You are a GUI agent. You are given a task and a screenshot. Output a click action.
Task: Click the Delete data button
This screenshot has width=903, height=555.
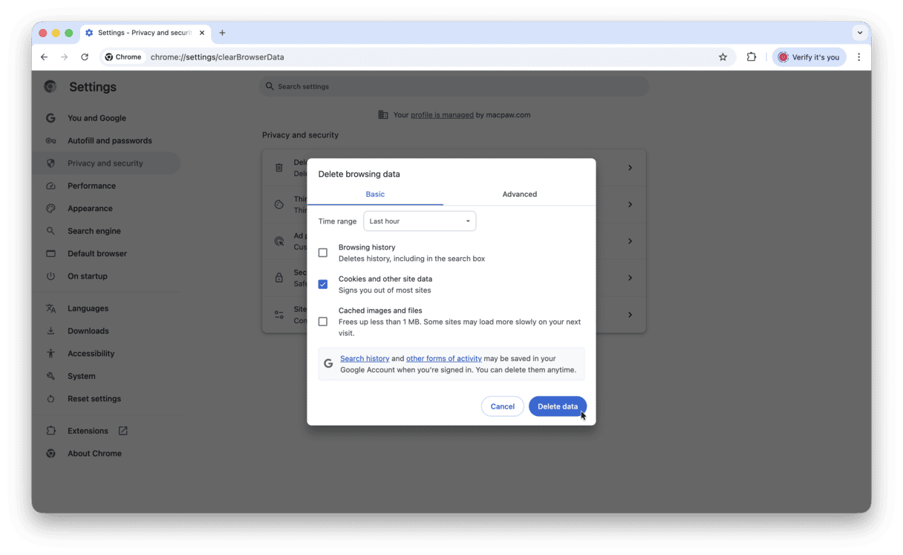[x=558, y=406]
